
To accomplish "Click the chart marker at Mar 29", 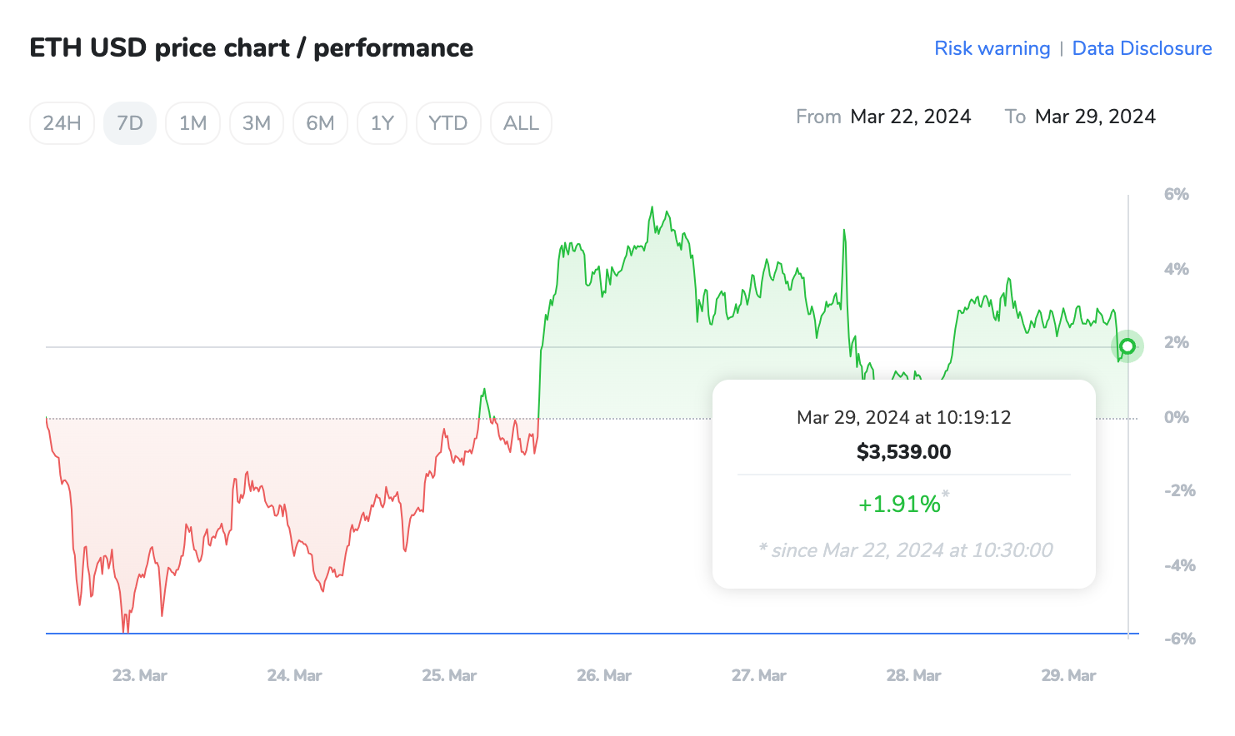I will 1127,346.
